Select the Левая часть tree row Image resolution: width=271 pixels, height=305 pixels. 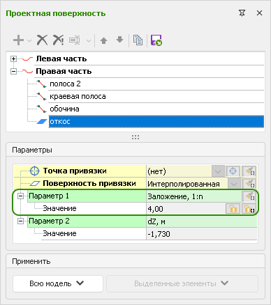(149, 59)
